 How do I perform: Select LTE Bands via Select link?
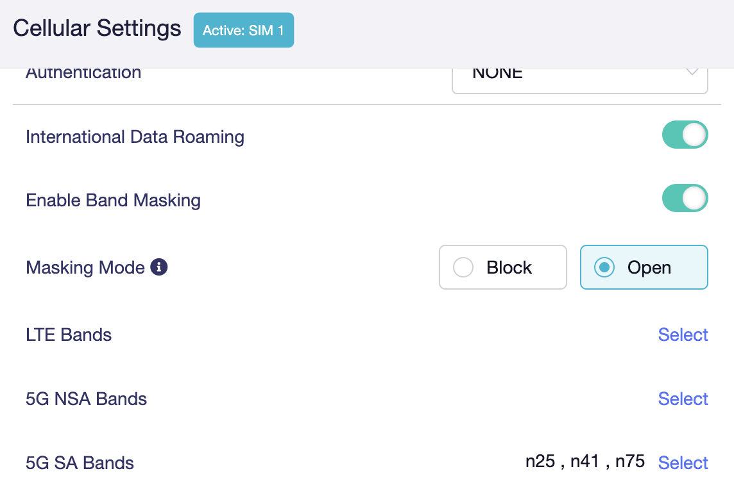[683, 334]
